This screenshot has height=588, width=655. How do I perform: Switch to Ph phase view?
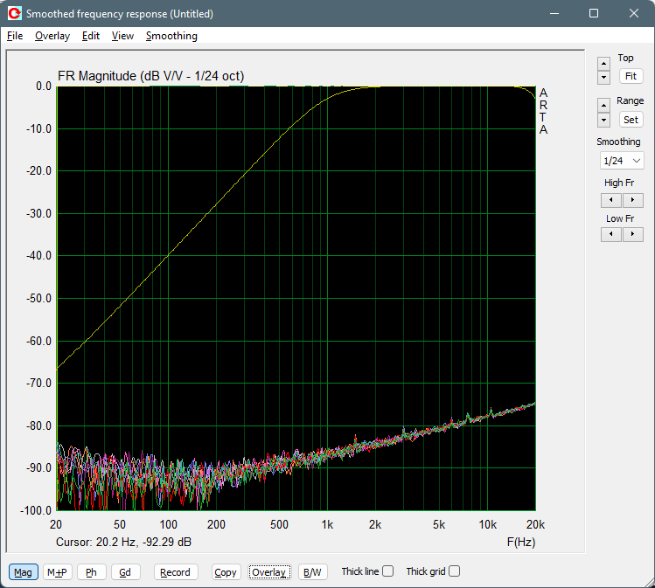click(91, 572)
